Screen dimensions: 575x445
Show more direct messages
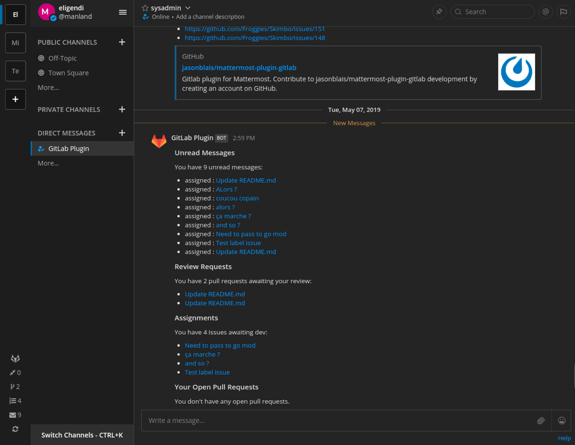(48, 163)
